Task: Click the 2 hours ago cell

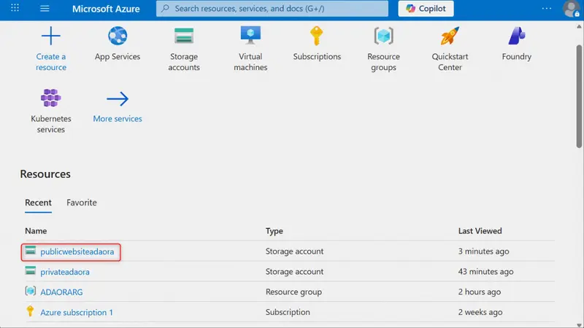Action: [480, 292]
